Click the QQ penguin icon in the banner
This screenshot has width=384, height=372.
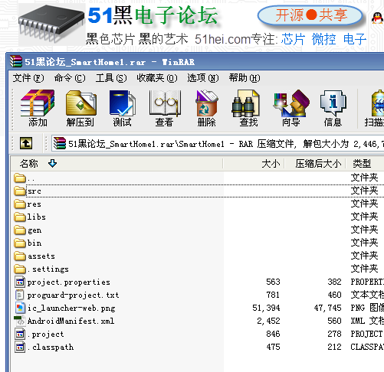click(x=377, y=18)
